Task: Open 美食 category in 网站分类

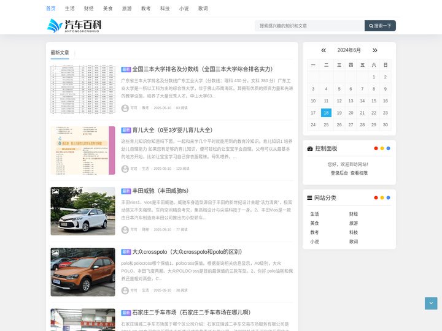Action: click(314, 223)
